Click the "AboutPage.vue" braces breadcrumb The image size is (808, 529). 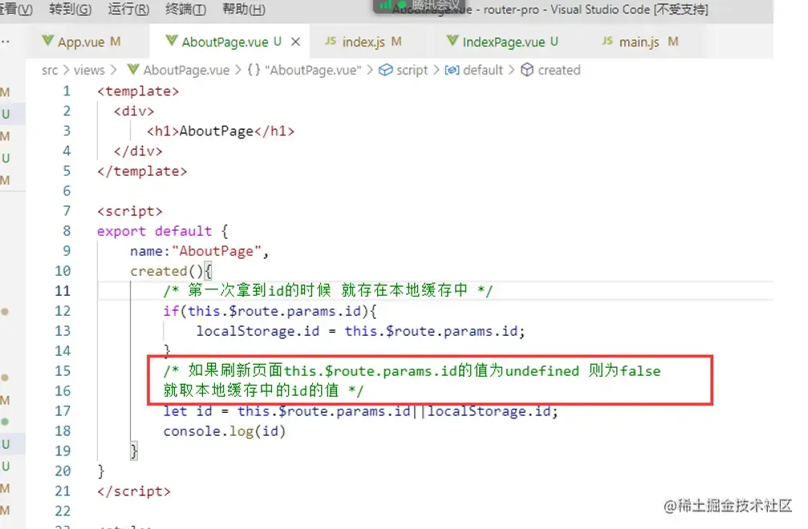coord(313,70)
